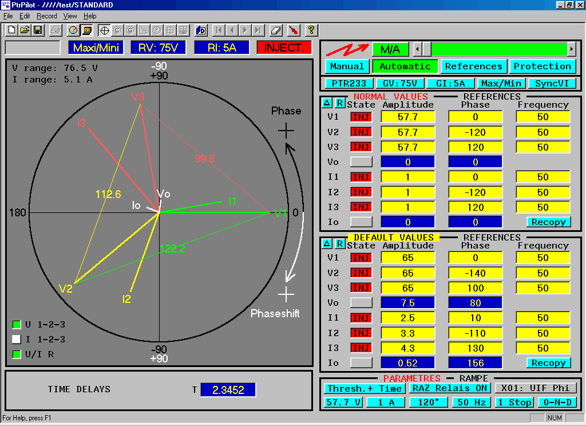Click the clock dial toolbar icon
Screen dimensions: 586x426
[x=157, y=30]
